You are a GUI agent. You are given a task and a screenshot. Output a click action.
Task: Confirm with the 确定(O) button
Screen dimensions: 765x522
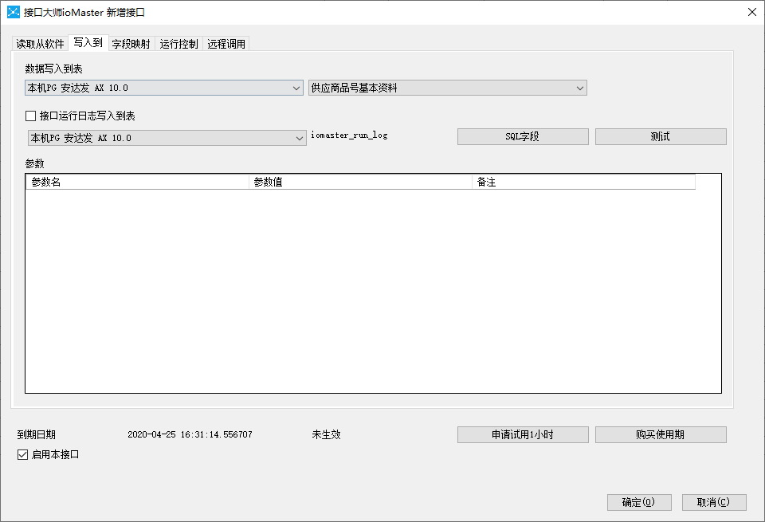pos(639,503)
